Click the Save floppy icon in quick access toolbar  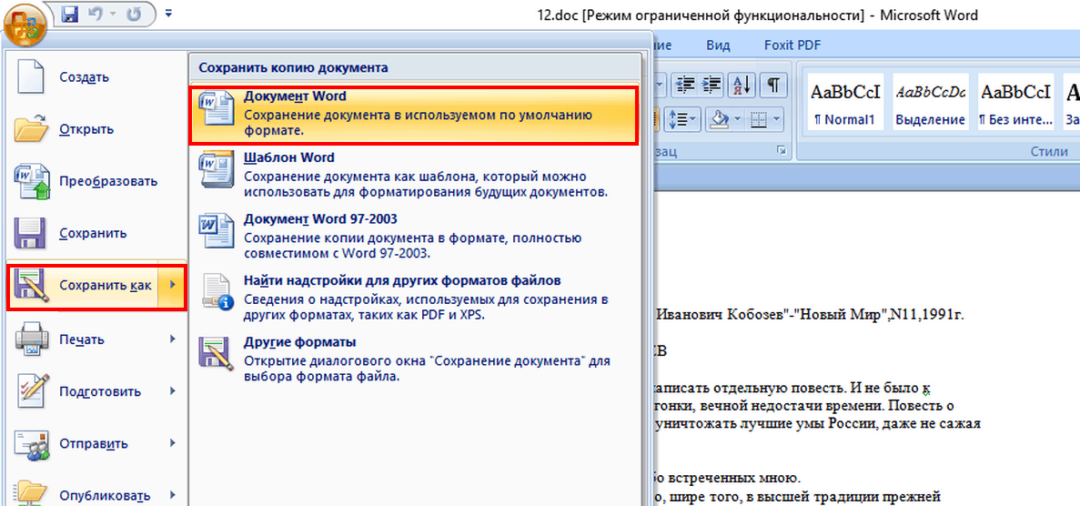coord(69,13)
